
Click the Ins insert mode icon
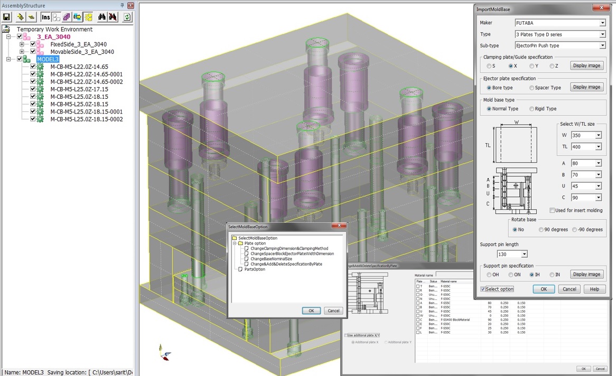click(x=46, y=17)
